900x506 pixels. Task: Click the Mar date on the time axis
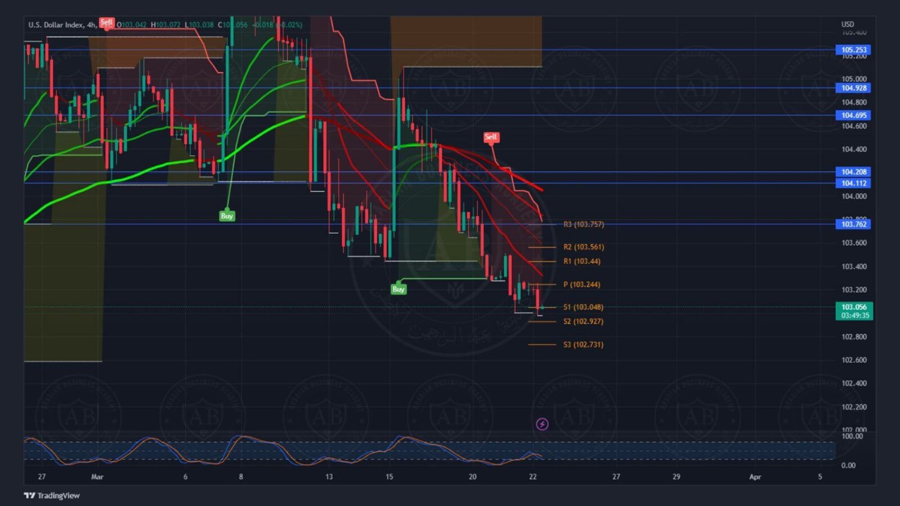(97, 477)
